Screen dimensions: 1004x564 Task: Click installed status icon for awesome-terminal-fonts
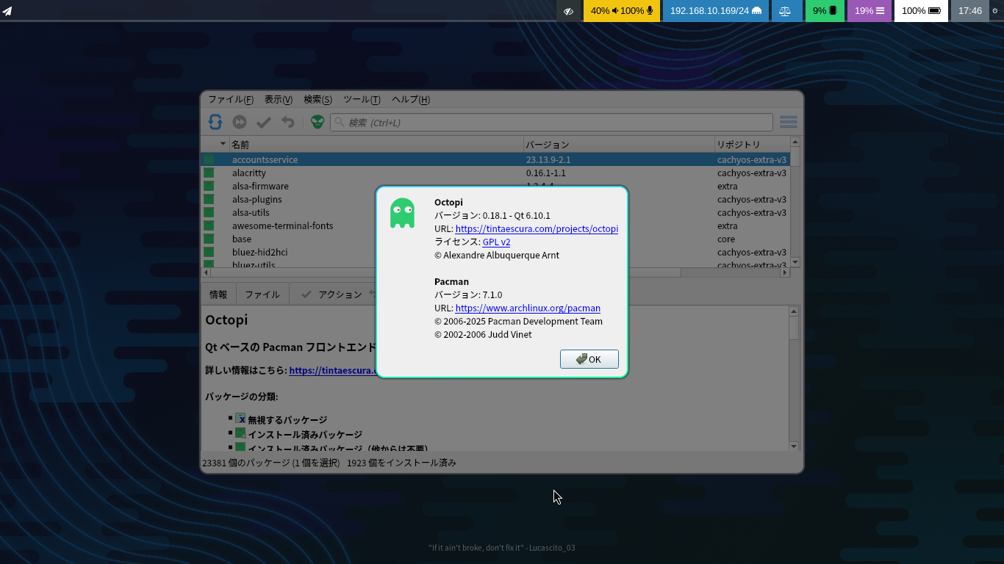point(209,225)
